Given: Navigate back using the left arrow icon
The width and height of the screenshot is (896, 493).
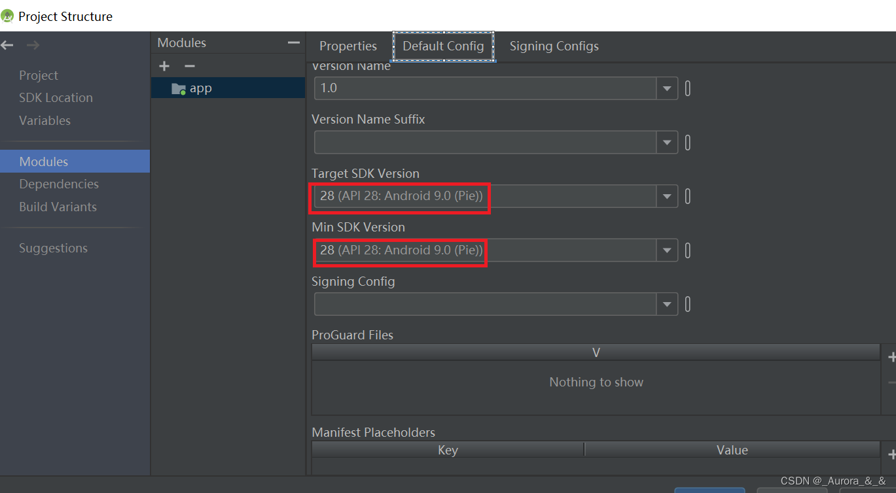Looking at the screenshot, I should click(8, 44).
